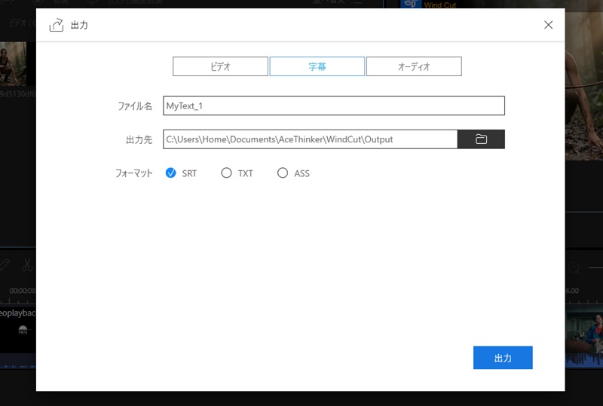
Task: Close the 出力 dialog with the X
Action: point(549,25)
